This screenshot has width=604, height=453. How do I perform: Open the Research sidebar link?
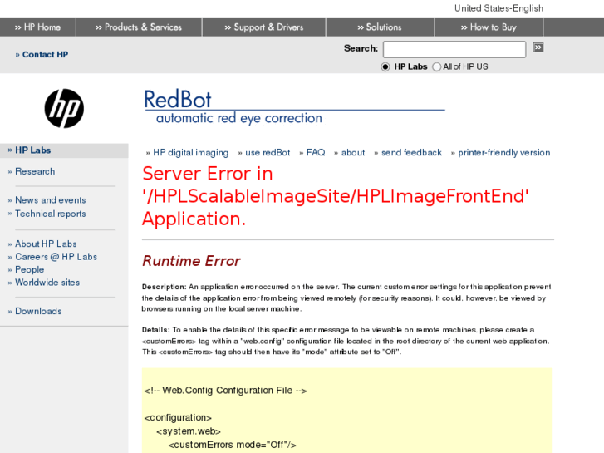point(35,171)
